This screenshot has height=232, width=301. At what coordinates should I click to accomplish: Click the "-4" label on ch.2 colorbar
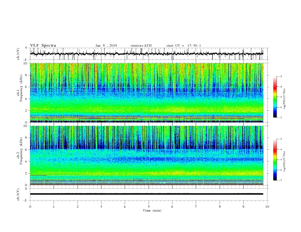(280, 149)
